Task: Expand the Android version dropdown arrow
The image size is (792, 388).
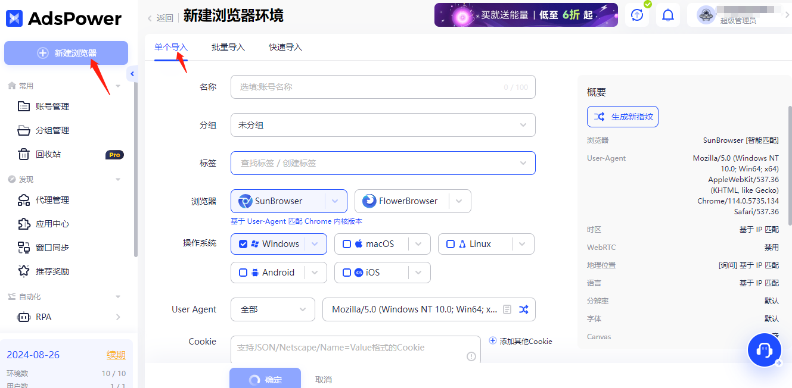Action: click(315, 273)
